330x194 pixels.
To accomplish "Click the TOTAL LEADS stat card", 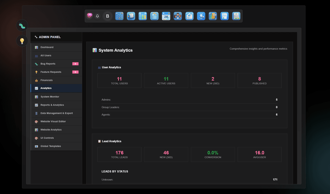I will 119,154.
